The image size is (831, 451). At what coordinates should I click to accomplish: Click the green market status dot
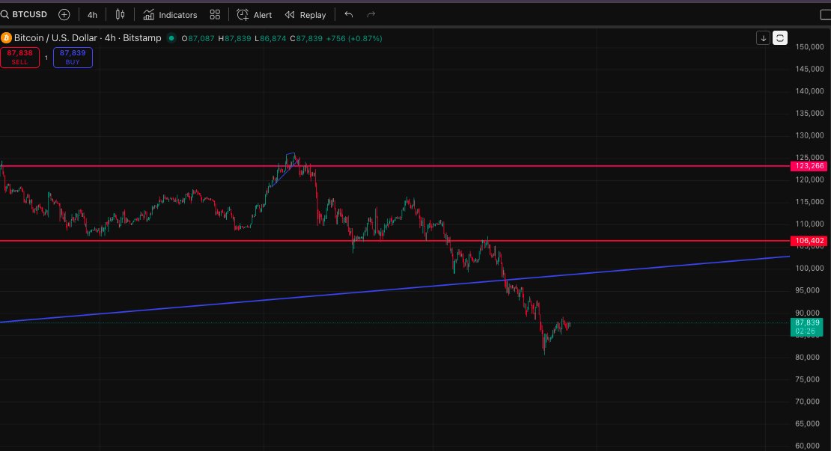pyautogui.click(x=171, y=38)
